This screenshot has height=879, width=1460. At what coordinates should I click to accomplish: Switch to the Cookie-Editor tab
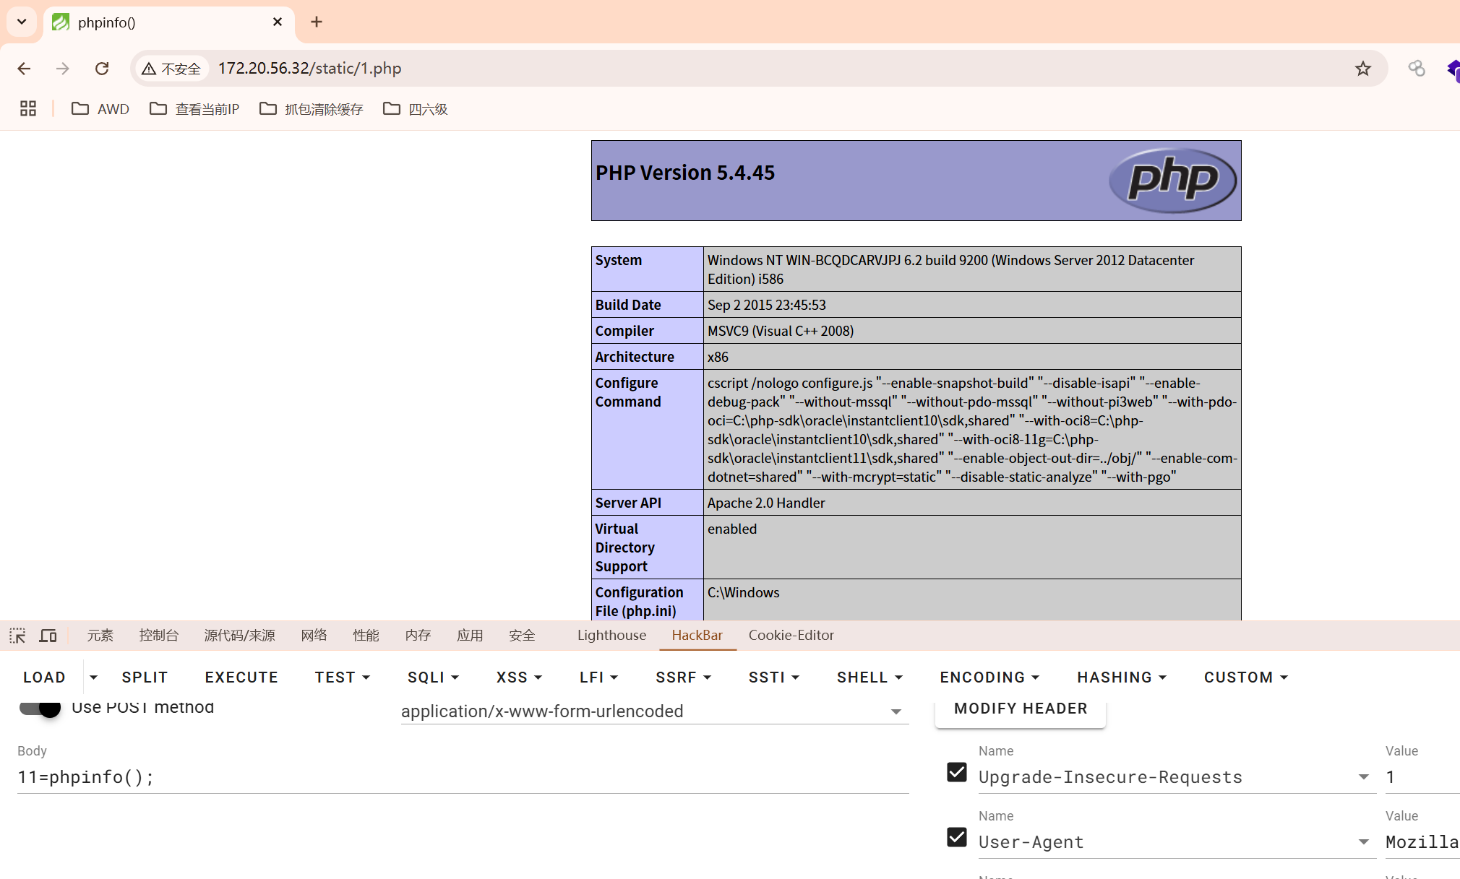[x=791, y=636]
